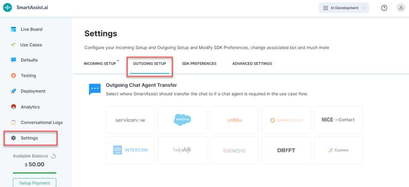Pick the Drift chat agent tile
Image resolution: width=409 pixels, height=187 pixels.
point(286,150)
